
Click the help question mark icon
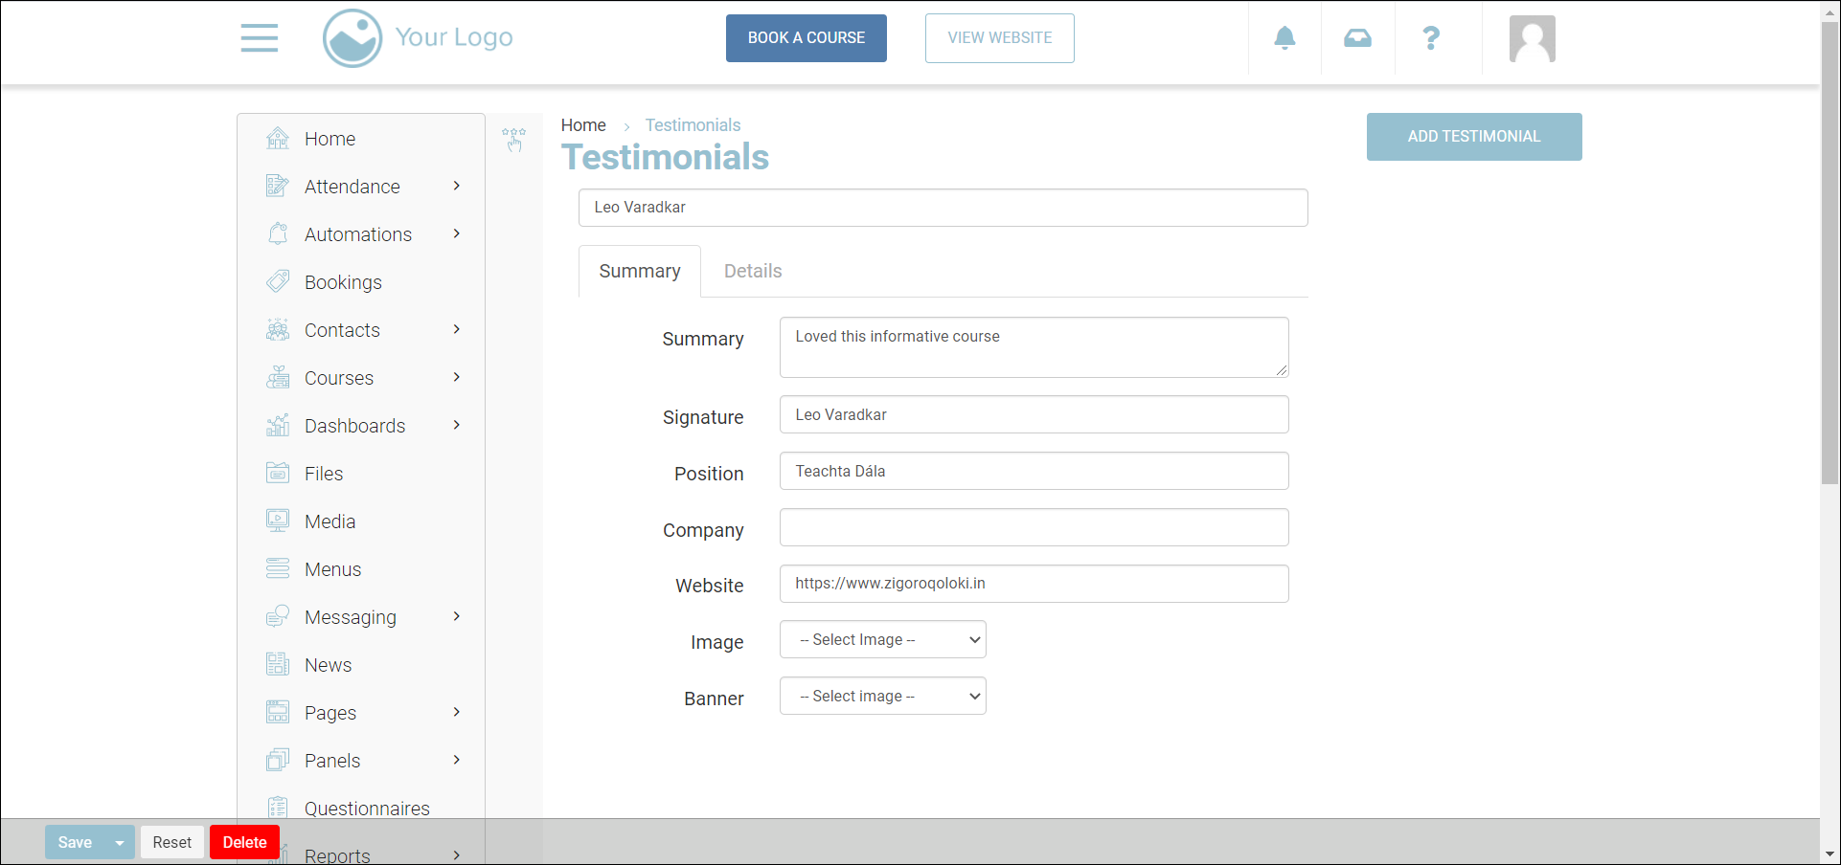click(x=1431, y=38)
